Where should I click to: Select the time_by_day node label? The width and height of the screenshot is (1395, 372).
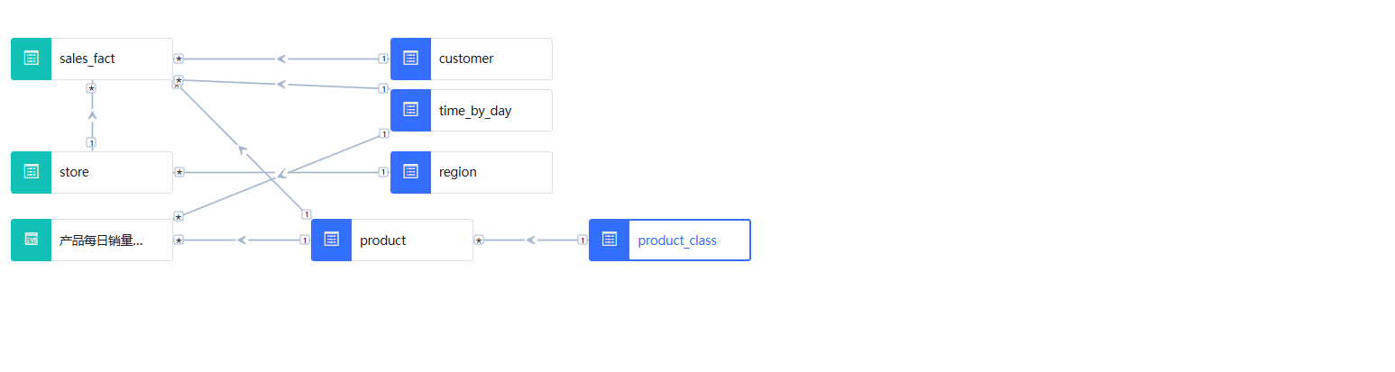pyautogui.click(x=475, y=111)
